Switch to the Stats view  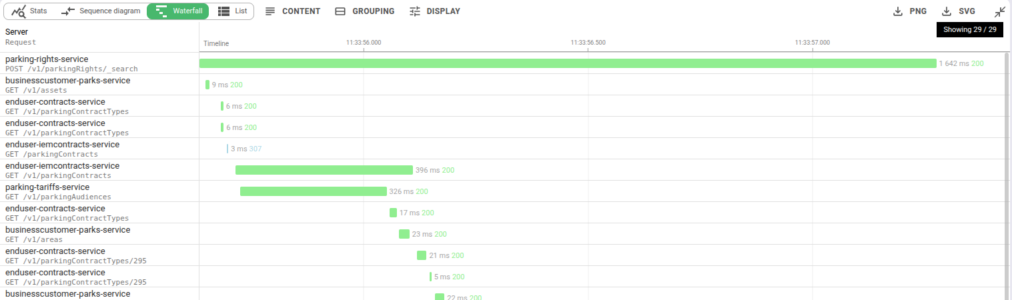point(29,11)
